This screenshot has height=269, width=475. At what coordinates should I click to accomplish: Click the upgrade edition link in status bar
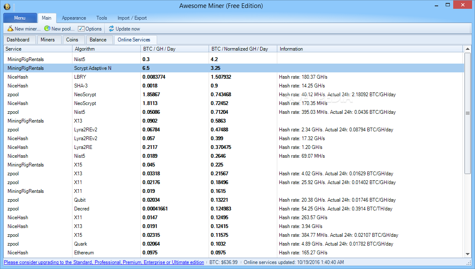click(104, 262)
